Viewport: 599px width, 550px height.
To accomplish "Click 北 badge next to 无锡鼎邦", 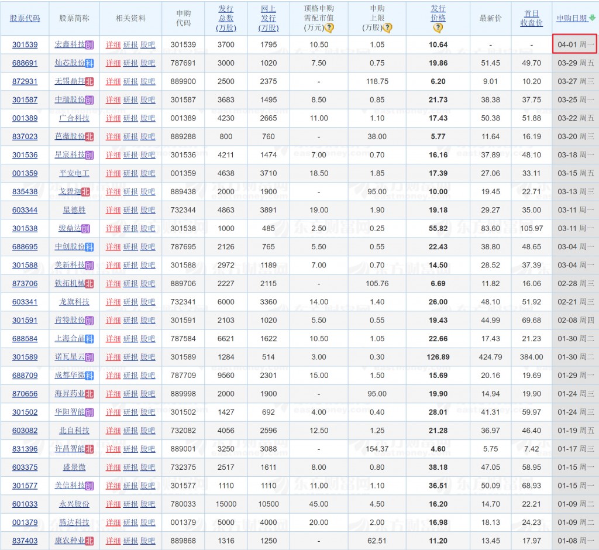I will [x=89, y=81].
